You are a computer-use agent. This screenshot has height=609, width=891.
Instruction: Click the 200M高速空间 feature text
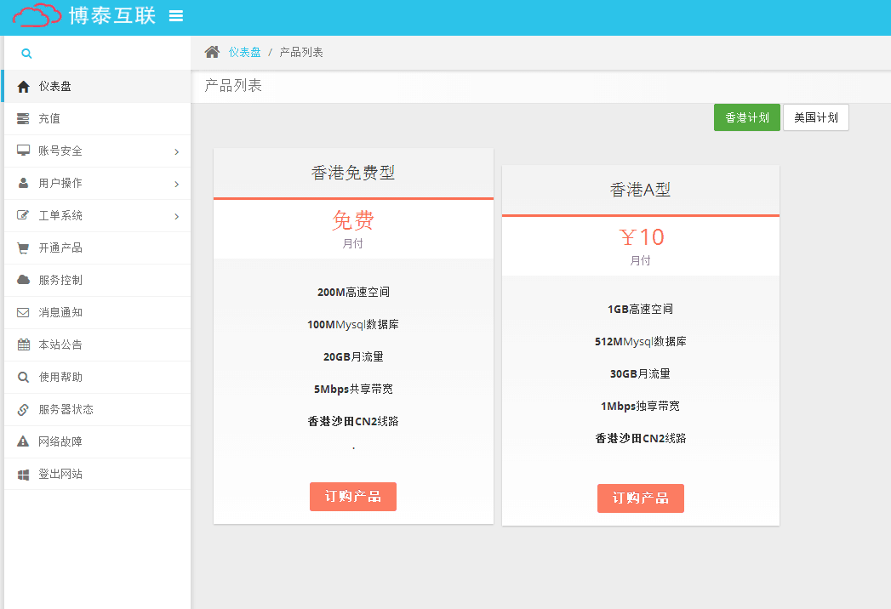(x=353, y=292)
